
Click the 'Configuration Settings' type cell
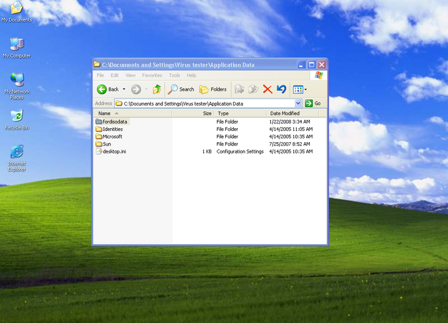coord(240,151)
